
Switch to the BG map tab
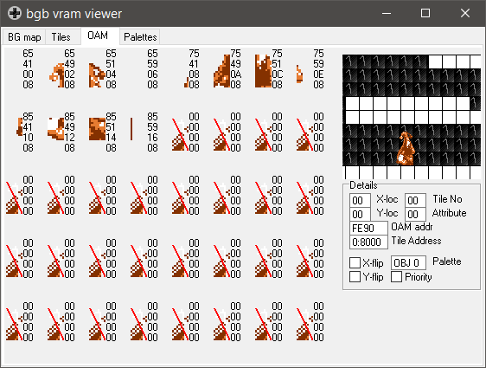[24, 37]
